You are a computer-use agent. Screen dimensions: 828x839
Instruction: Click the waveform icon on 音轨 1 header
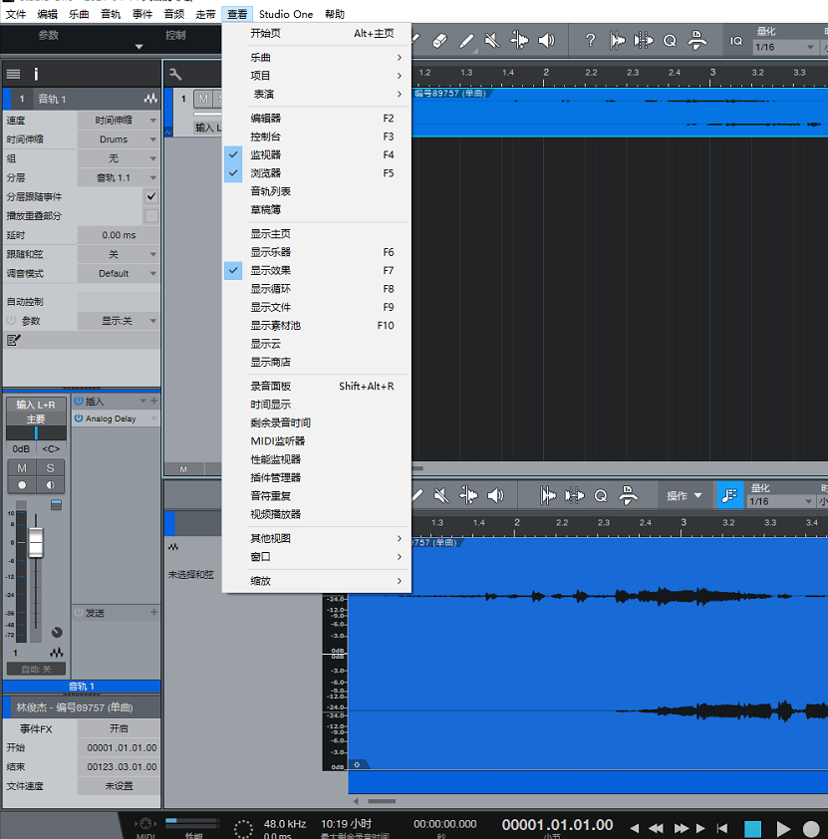pyautogui.click(x=150, y=99)
